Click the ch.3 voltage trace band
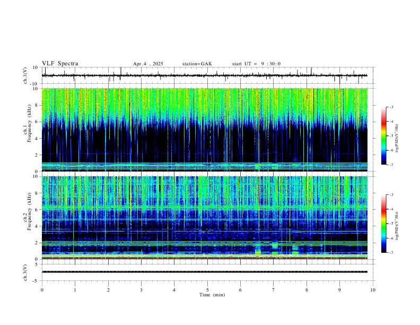420x325 pixels. [205, 272]
